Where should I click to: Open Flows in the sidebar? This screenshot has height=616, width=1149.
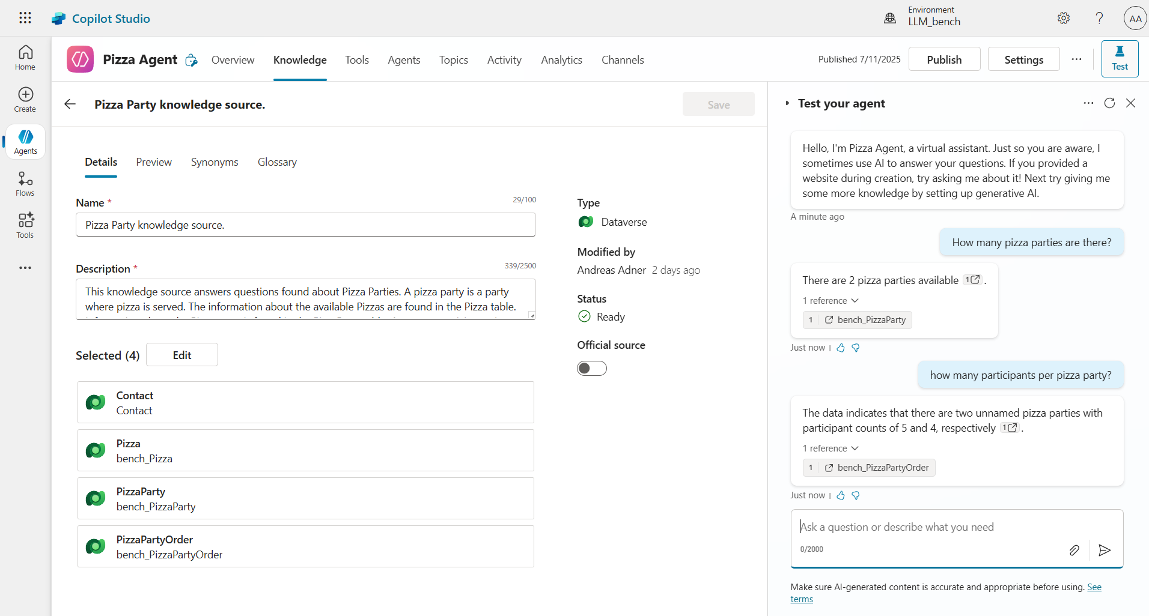pyautogui.click(x=25, y=184)
